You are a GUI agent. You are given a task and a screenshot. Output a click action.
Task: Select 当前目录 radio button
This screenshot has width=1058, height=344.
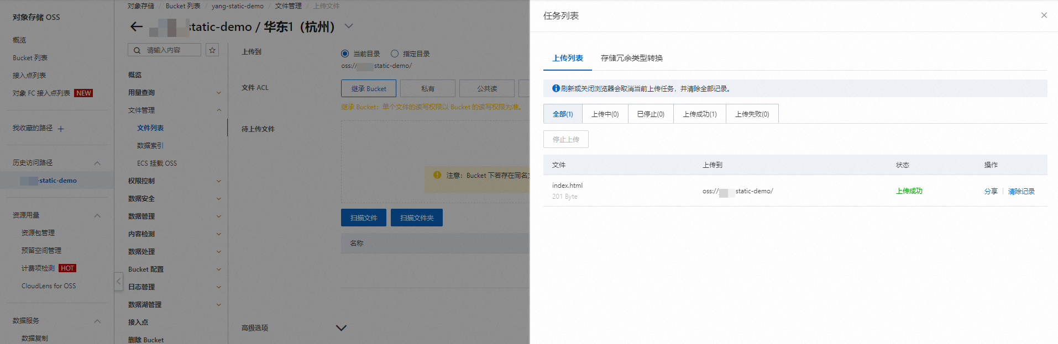(345, 54)
